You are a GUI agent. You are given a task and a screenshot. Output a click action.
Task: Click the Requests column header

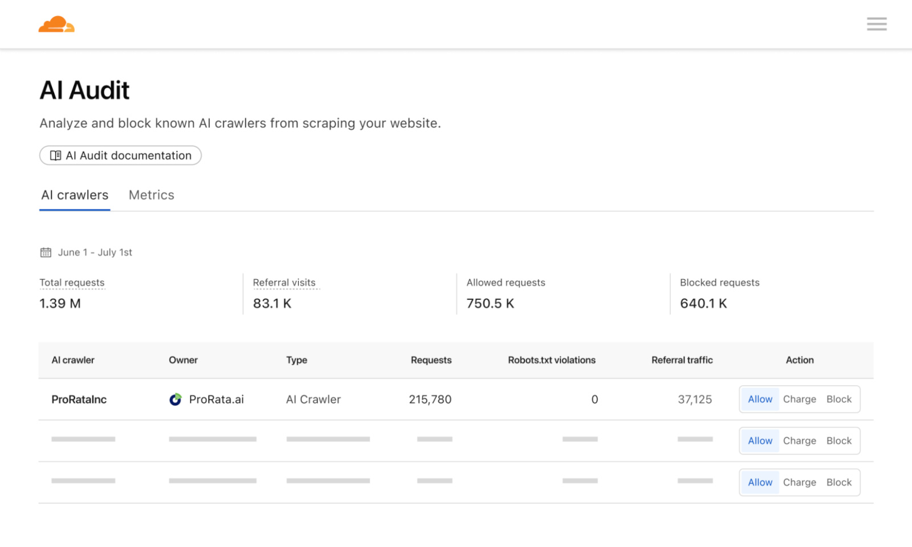pyautogui.click(x=431, y=360)
